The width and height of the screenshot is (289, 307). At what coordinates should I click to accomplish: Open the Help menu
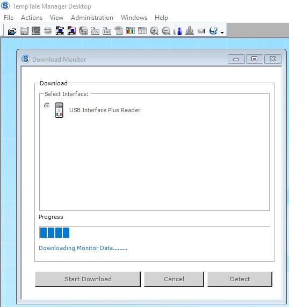(161, 18)
